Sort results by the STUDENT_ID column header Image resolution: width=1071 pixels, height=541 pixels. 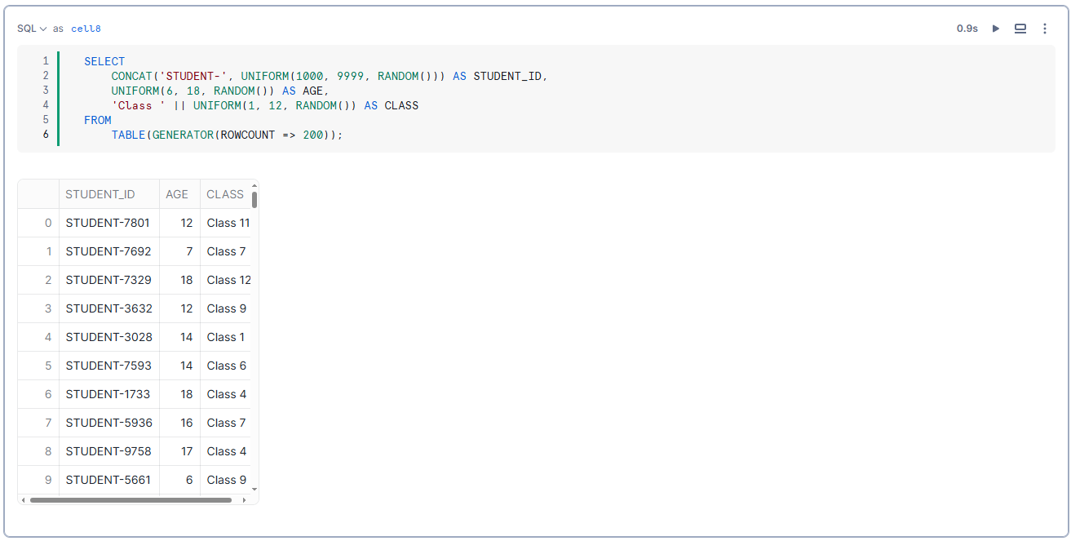100,194
